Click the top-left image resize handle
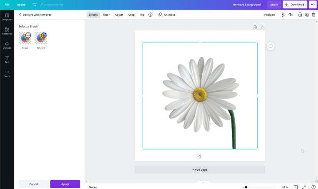The width and height of the screenshot is (318, 189). [x=142, y=42]
